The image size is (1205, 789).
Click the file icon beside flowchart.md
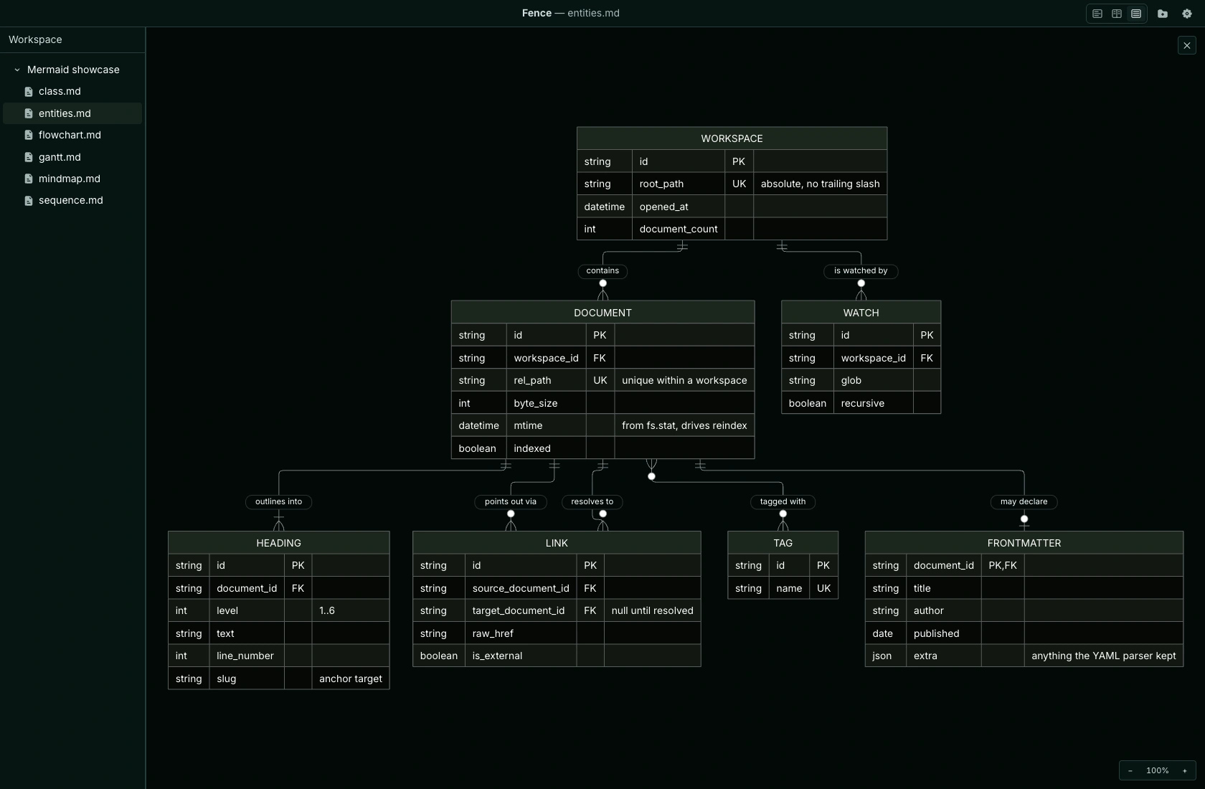pos(29,136)
